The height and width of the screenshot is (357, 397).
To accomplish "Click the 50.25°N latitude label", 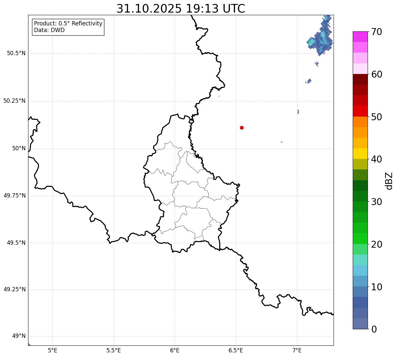I will click(x=15, y=101).
